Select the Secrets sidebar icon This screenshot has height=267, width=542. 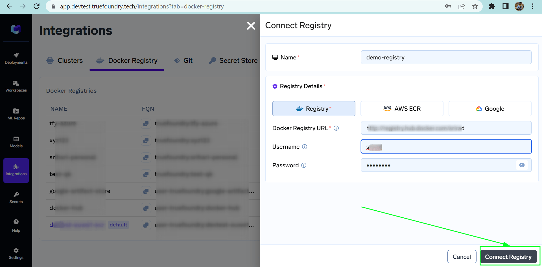coord(16,197)
